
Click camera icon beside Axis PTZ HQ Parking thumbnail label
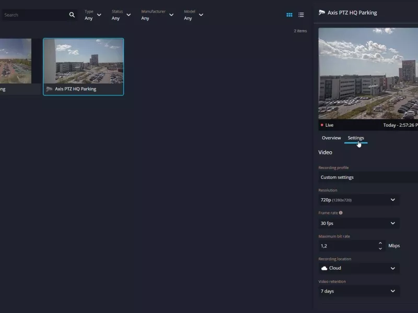pos(49,89)
